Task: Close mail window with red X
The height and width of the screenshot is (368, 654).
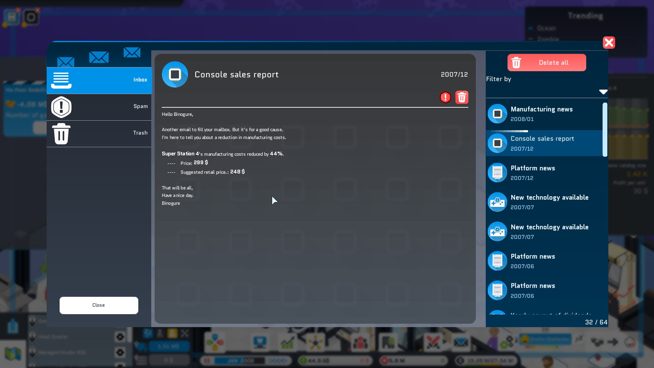Action: pyautogui.click(x=609, y=43)
